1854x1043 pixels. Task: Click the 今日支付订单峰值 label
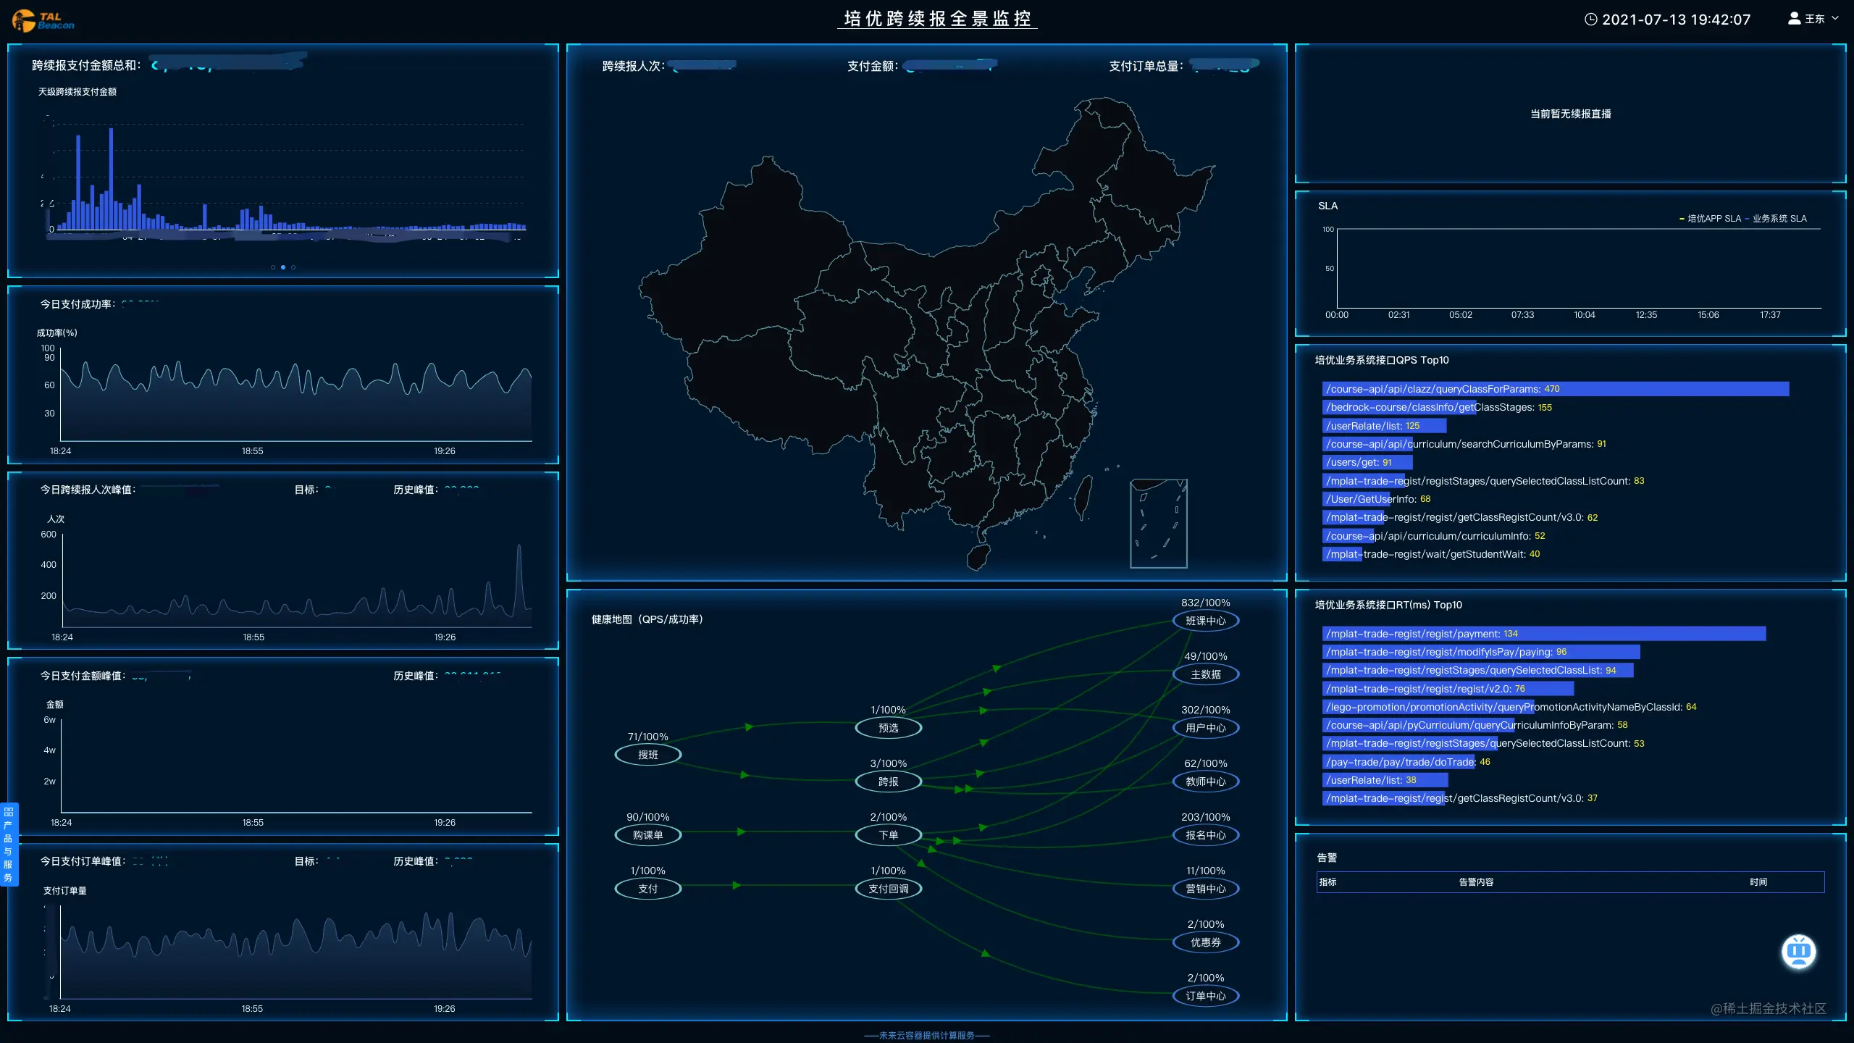[81, 861]
